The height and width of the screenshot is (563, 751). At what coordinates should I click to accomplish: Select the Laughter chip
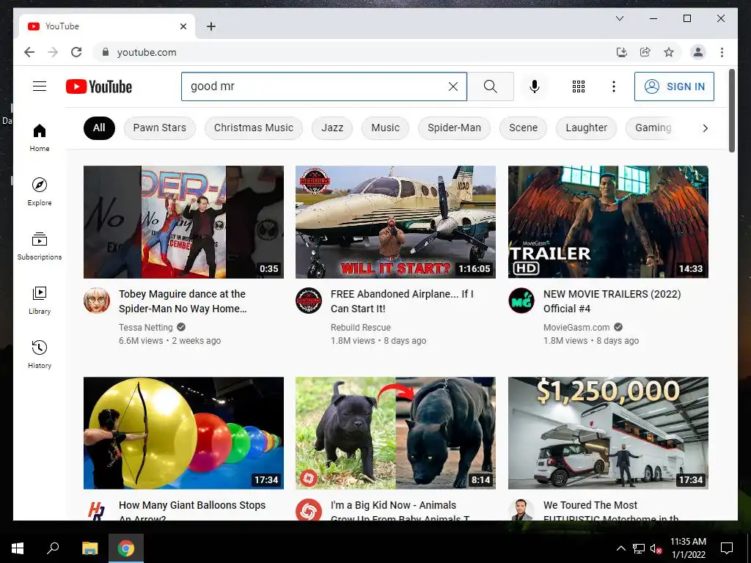tap(586, 128)
